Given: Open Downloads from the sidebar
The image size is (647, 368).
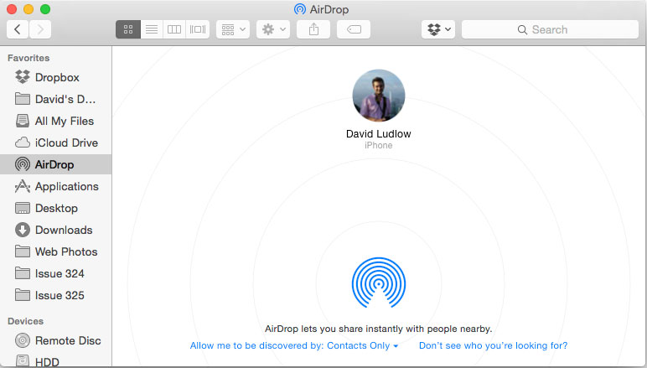Looking at the screenshot, I should [x=55, y=230].
